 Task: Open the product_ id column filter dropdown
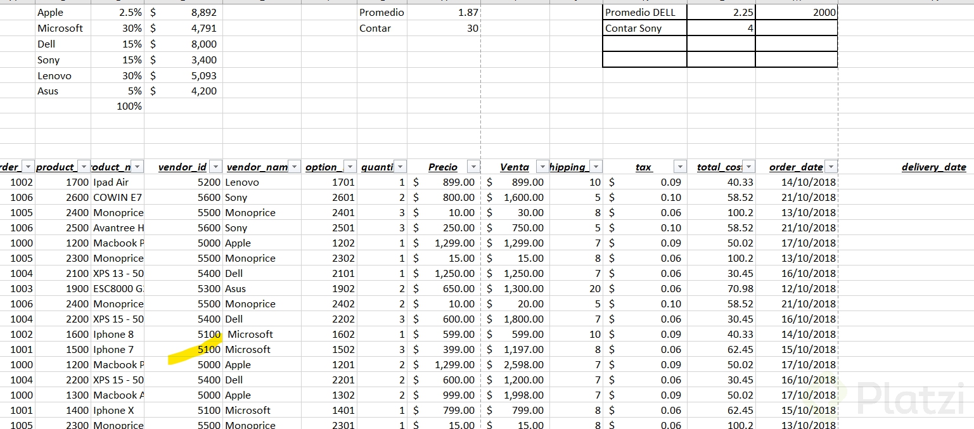pos(84,167)
